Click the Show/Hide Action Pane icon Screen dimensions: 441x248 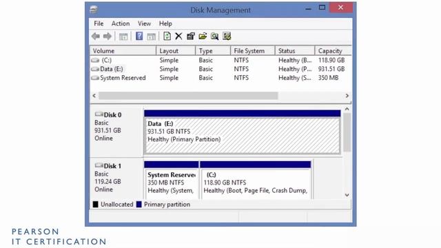152,37
